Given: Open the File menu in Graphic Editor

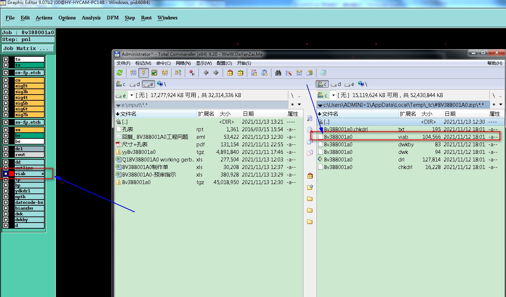Looking at the screenshot, I should 10,18.
